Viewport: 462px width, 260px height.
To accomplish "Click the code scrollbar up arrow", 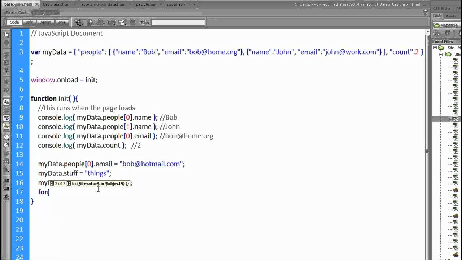I will [x=428, y=31].
